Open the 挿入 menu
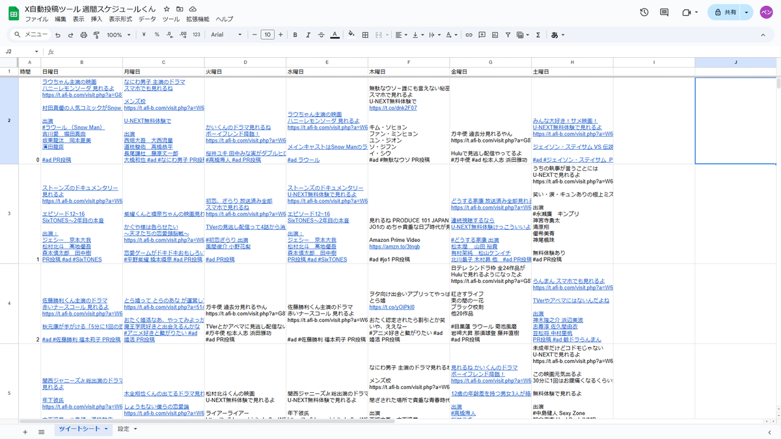 (x=96, y=20)
